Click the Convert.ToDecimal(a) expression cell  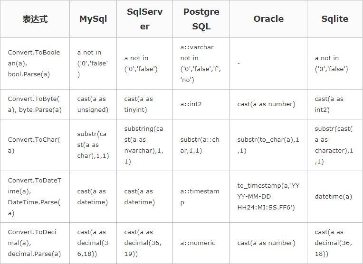pos(35,243)
